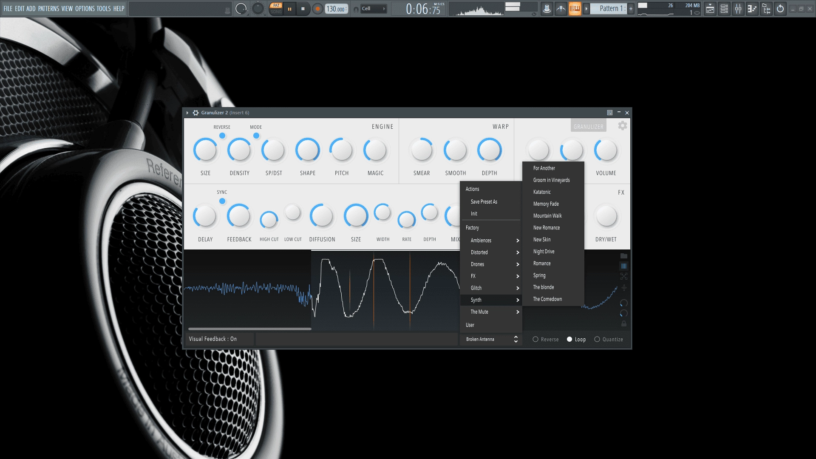816x459 pixels.
Task: Open the Playlist view icon
Action: (x=710, y=8)
